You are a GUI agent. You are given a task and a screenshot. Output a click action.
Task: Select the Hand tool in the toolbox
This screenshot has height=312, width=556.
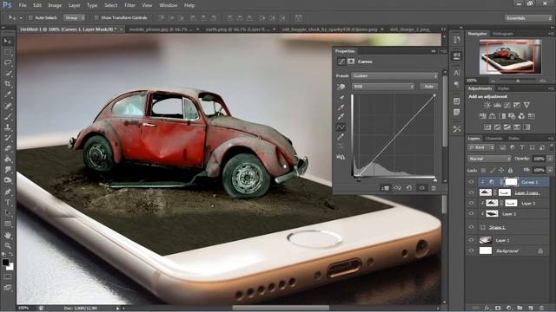pyautogui.click(x=8, y=235)
